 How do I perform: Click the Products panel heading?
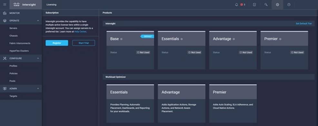coord(107,13)
